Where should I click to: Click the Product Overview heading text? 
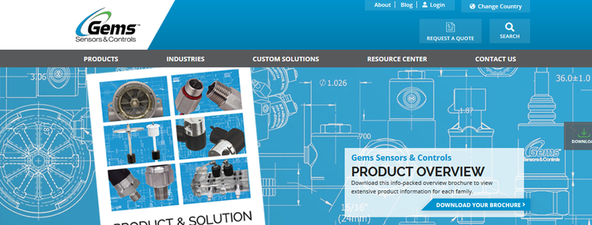point(417,172)
